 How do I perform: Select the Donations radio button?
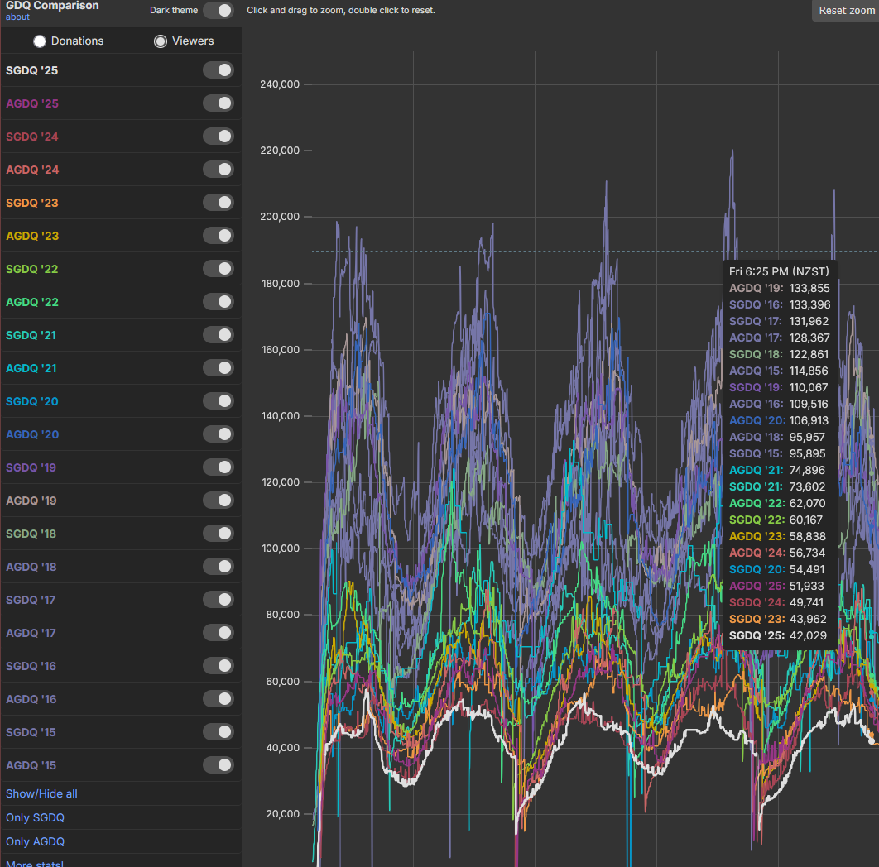(x=39, y=41)
